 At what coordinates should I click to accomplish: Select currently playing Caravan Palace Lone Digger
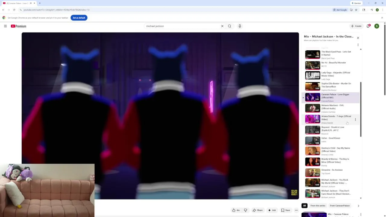pyautogui.click(x=331, y=98)
